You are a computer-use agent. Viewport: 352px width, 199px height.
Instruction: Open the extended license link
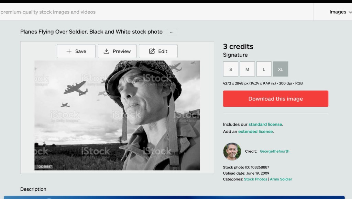[x=255, y=131]
